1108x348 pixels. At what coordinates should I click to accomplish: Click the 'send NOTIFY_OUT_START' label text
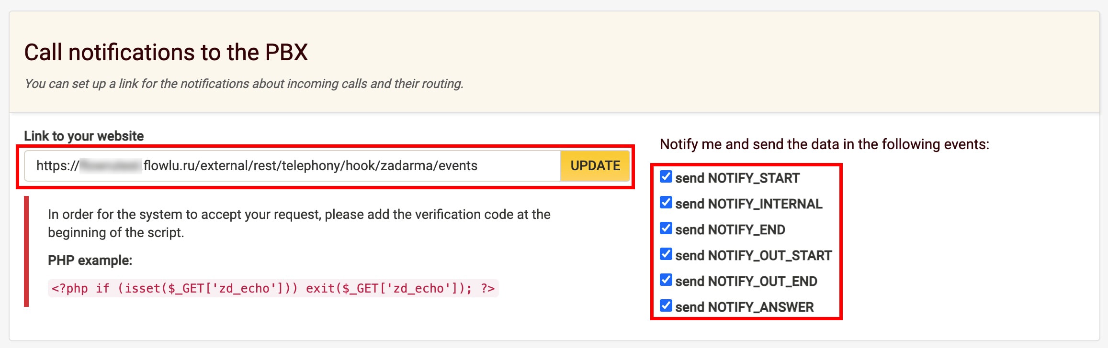(x=753, y=256)
